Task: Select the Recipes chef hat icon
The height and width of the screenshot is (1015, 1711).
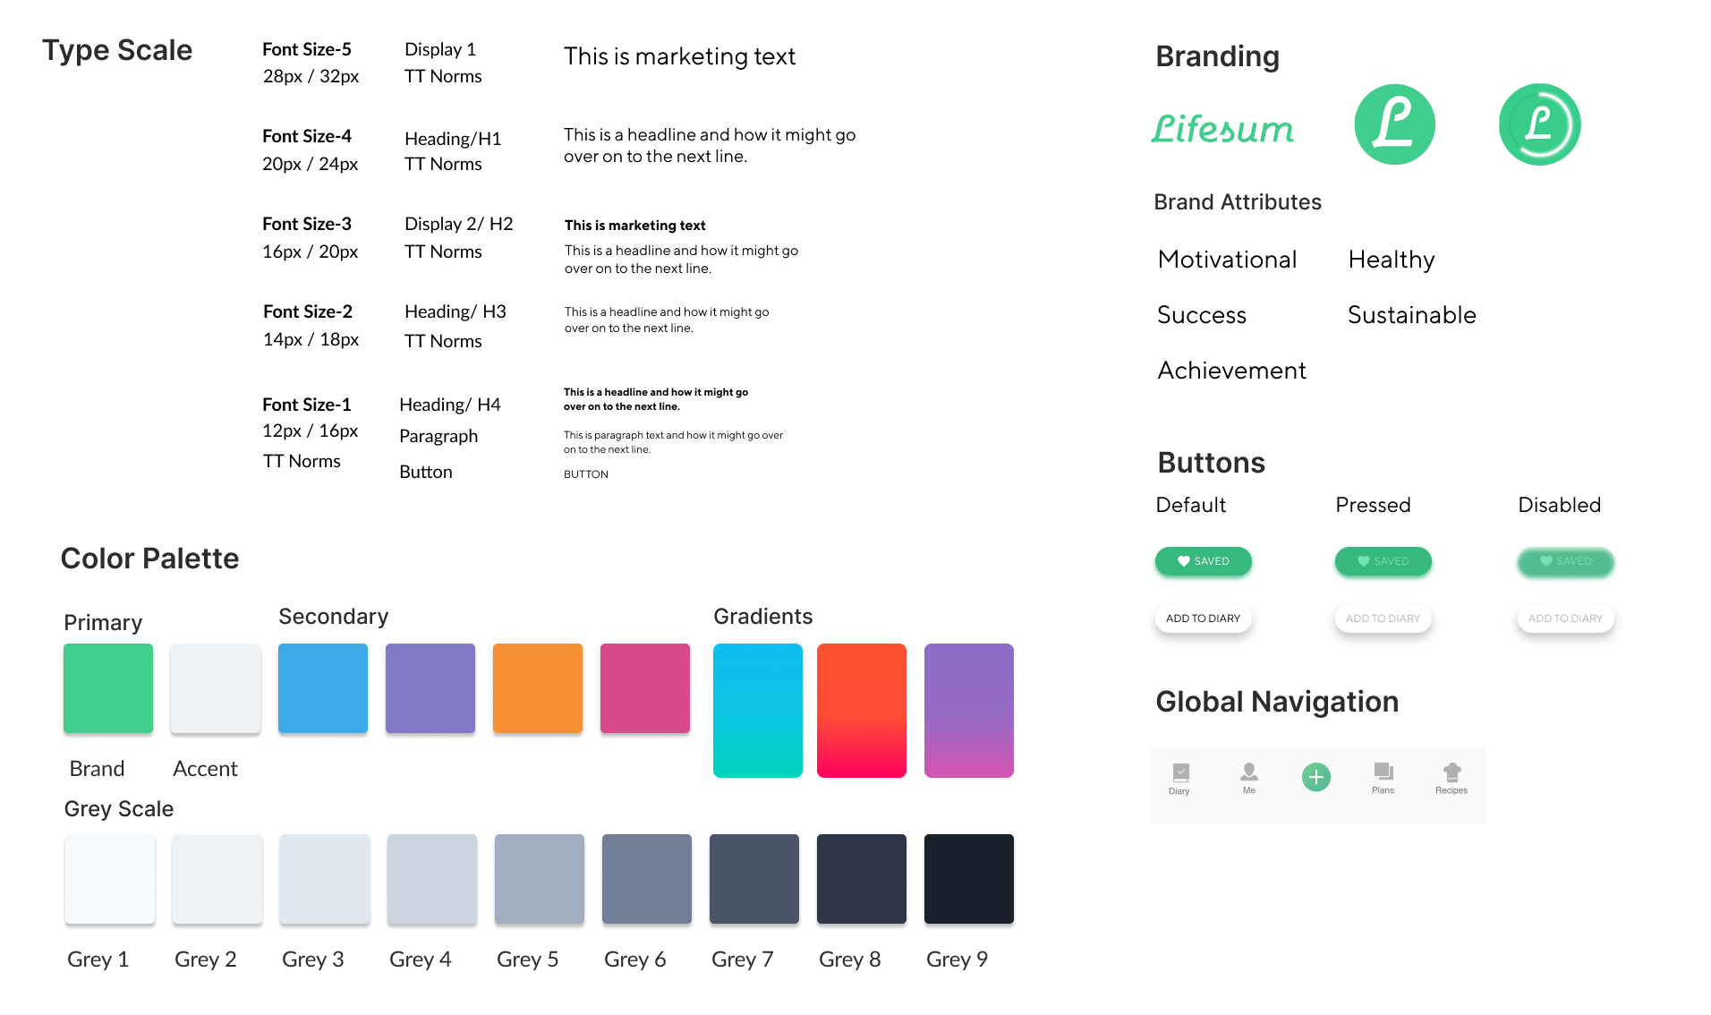Action: click(1451, 772)
